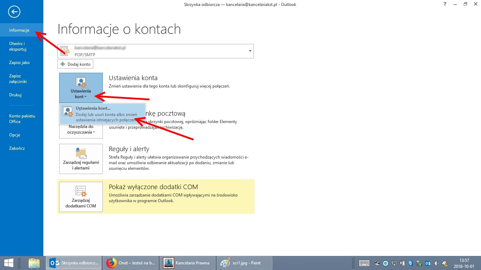
Task: Click Zakończ to exit Outlook
Action: [x=17, y=148]
